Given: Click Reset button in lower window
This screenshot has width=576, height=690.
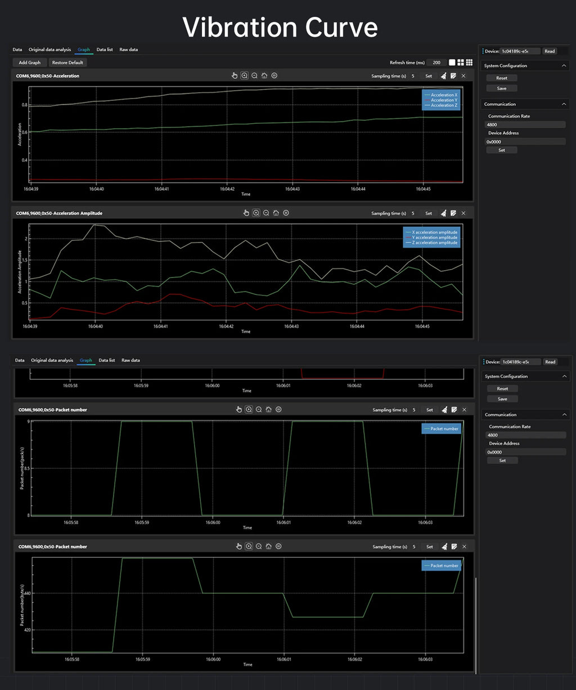Looking at the screenshot, I should pos(502,389).
